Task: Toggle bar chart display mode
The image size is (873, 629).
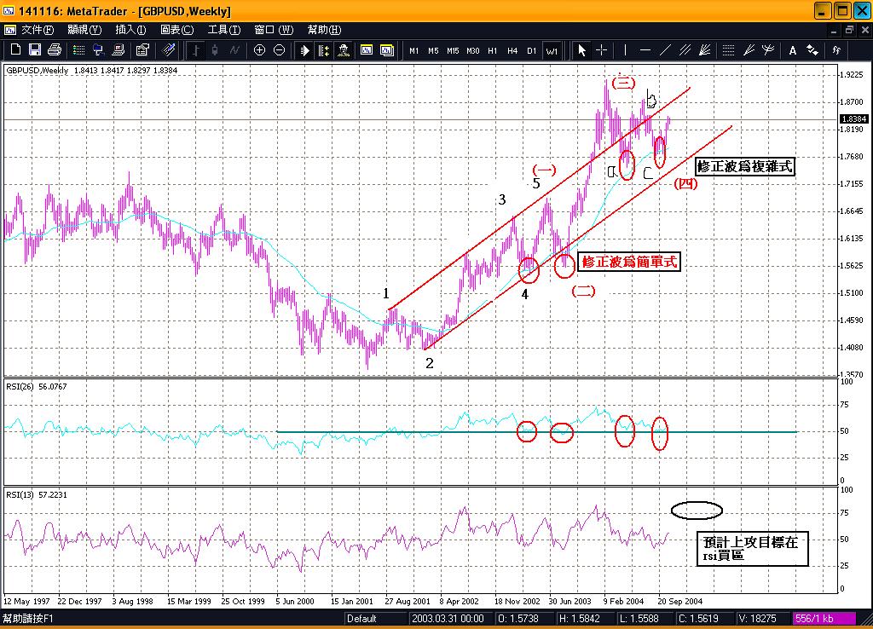Action: pos(195,50)
